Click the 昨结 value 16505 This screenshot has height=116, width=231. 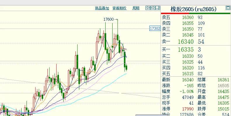tap(223, 85)
